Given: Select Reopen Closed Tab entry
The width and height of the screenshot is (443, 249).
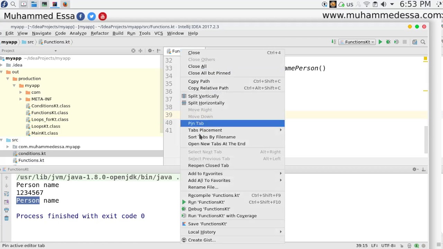Looking at the screenshot, I should click(232, 166).
